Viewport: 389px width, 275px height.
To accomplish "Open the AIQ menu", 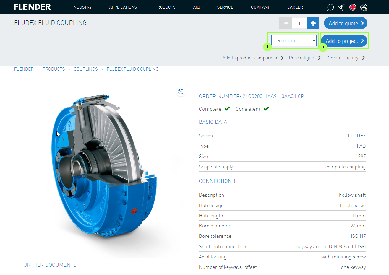I will coord(196,7).
